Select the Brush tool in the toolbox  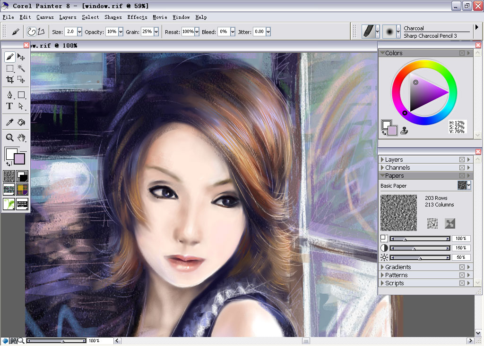(x=9, y=57)
